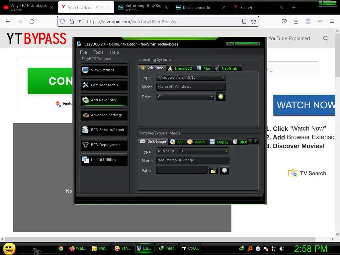
Task: Open BCD Backup/Repair section
Action: coord(104,130)
